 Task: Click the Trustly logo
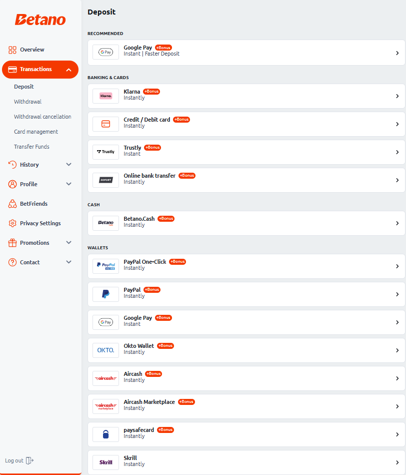point(105,152)
